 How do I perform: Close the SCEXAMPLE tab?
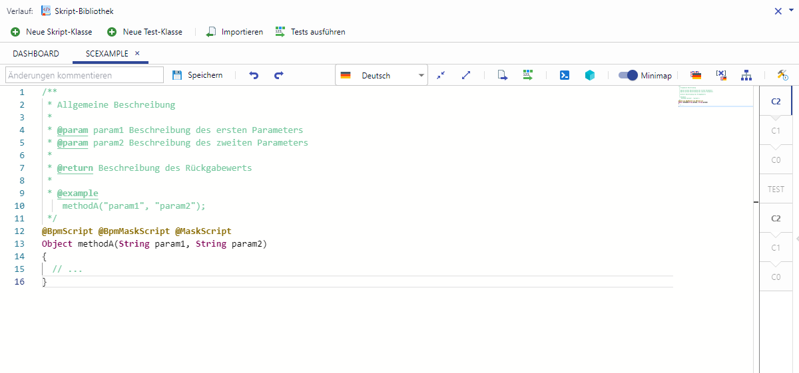tap(137, 53)
